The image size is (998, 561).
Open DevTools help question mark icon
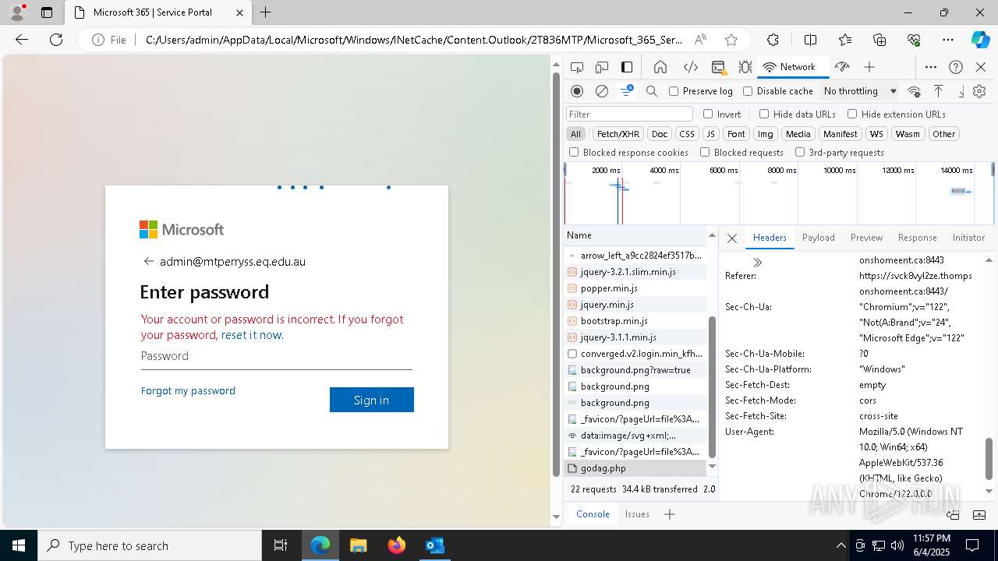click(x=956, y=67)
